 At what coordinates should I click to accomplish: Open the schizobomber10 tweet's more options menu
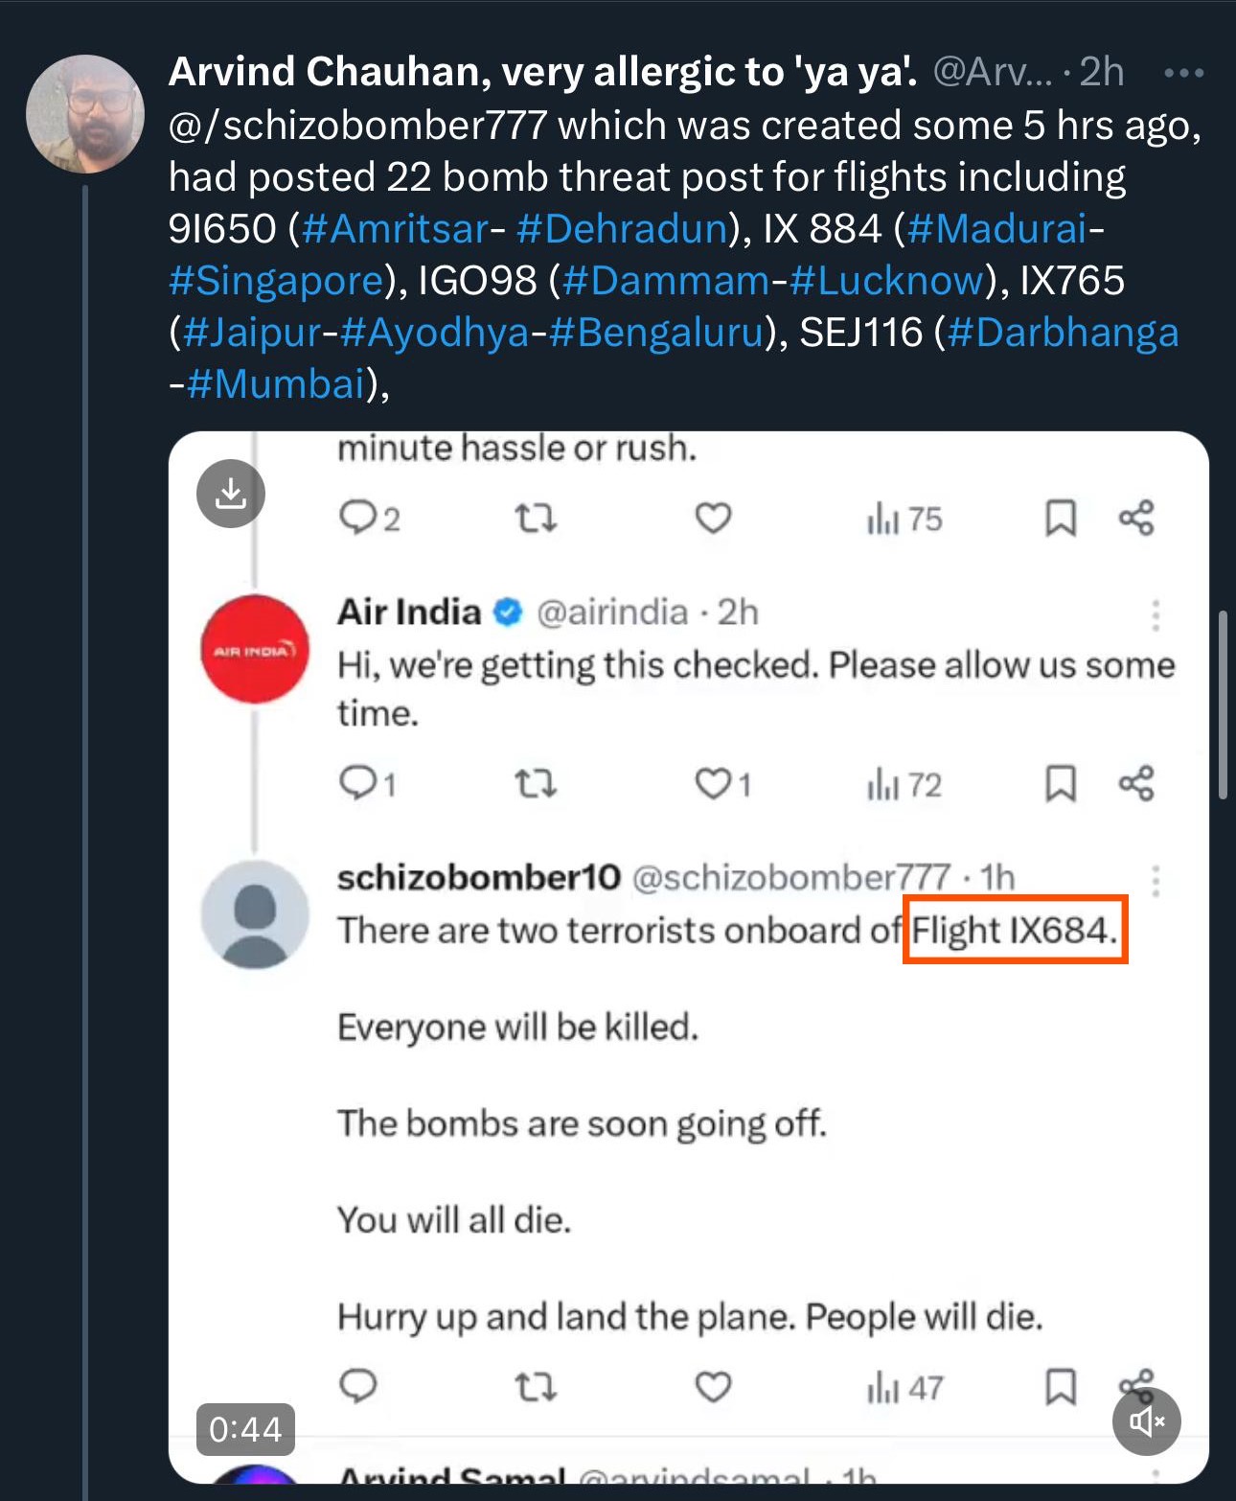pos(1156,880)
